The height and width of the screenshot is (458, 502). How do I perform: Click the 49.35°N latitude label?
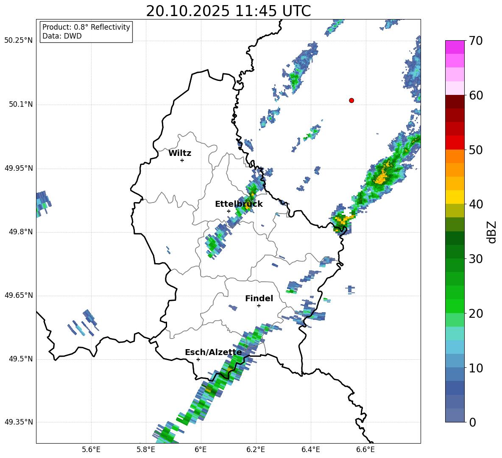click(19, 422)
